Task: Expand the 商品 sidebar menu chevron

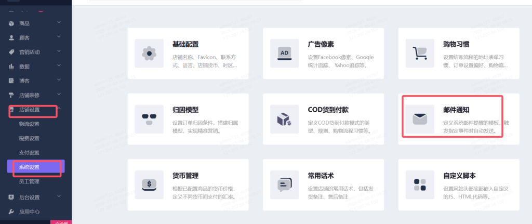Action: pos(59,23)
